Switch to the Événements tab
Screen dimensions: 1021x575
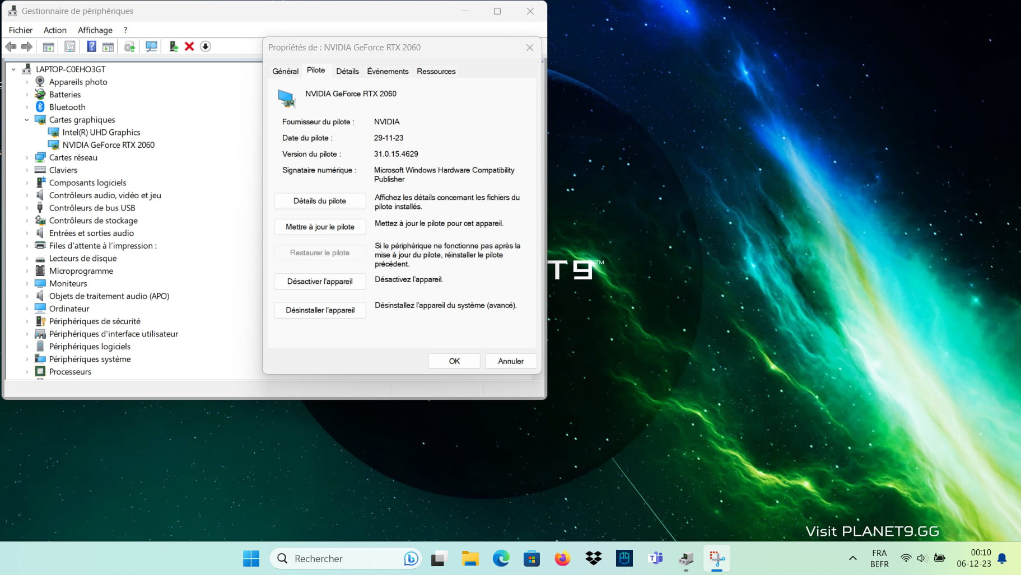[388, 71]
